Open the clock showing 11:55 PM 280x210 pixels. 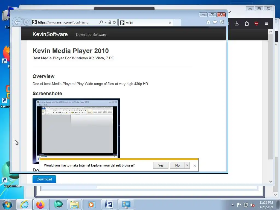click(266, 205)
